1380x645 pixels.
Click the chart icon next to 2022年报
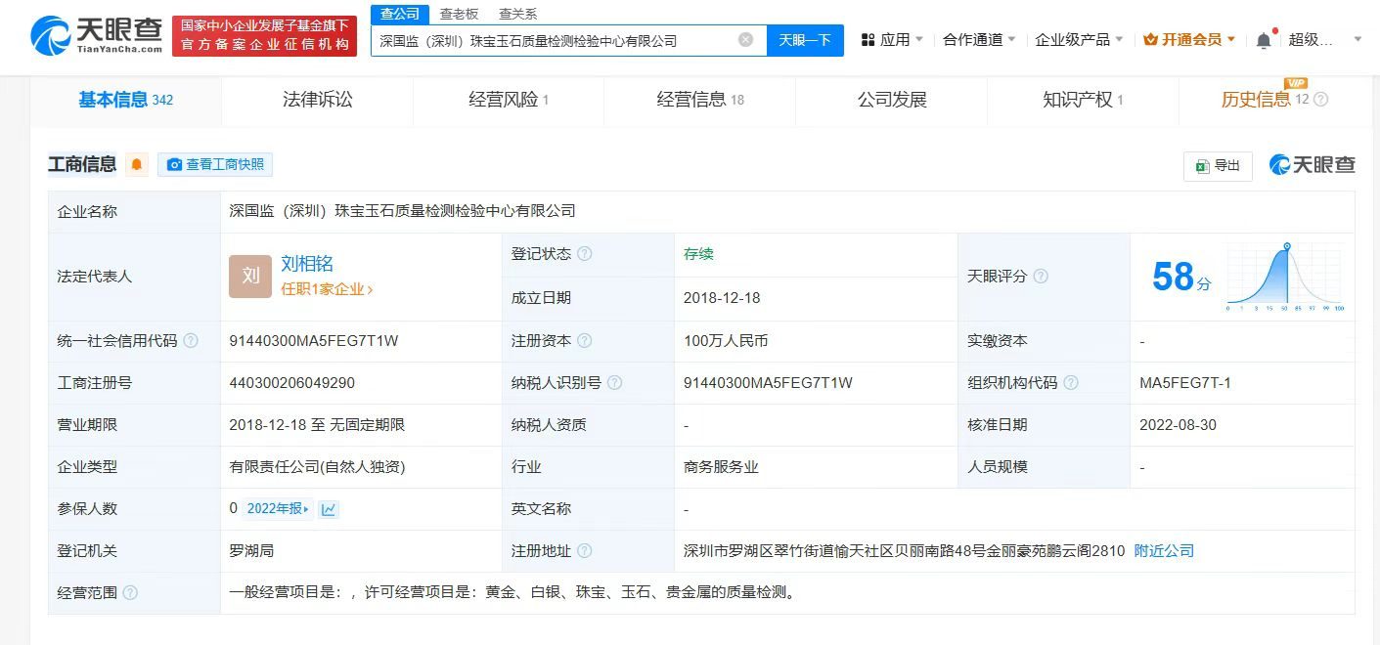pos(330,508)
